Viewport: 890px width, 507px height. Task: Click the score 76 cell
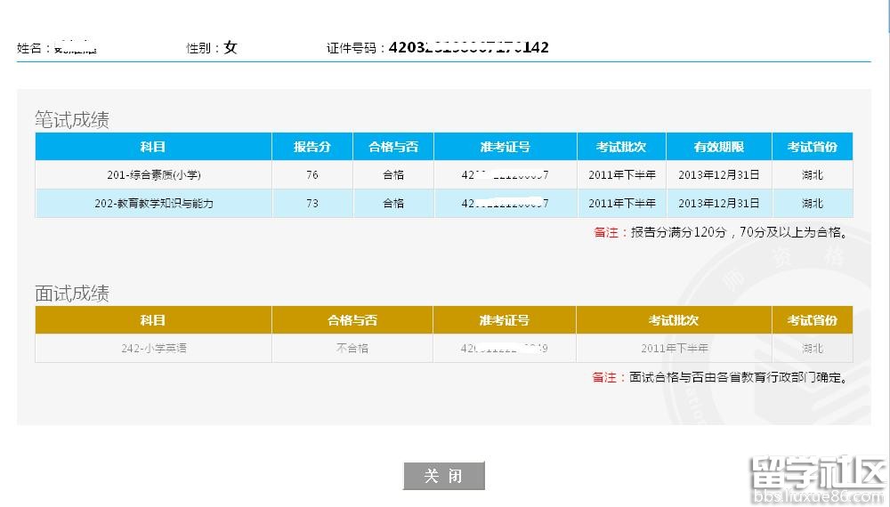312,175
